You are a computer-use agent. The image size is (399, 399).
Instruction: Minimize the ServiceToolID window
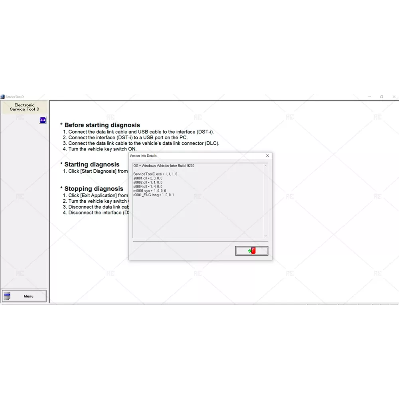pos(369,97)
